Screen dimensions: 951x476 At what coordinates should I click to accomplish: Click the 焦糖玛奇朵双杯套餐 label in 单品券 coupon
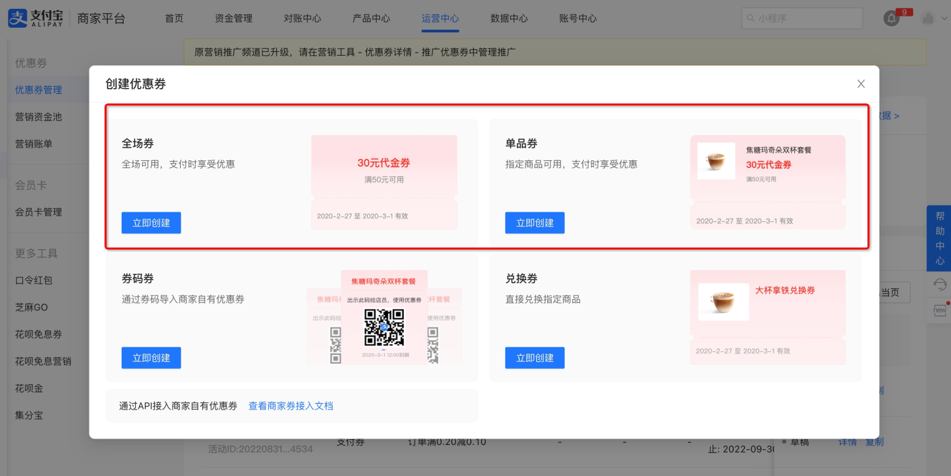(779, 150)
